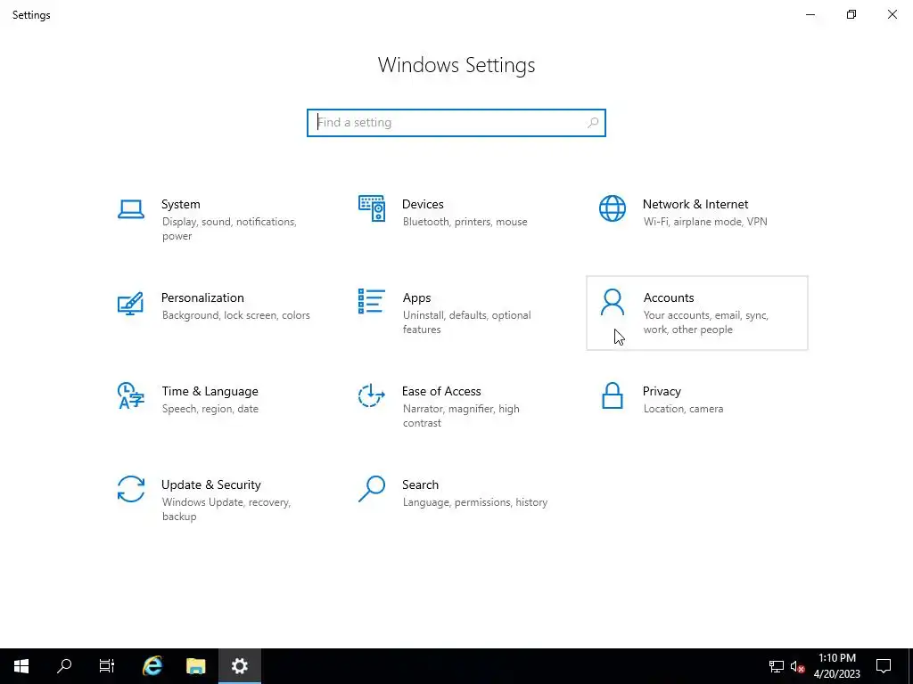Open the Network & Internet title

695,204
